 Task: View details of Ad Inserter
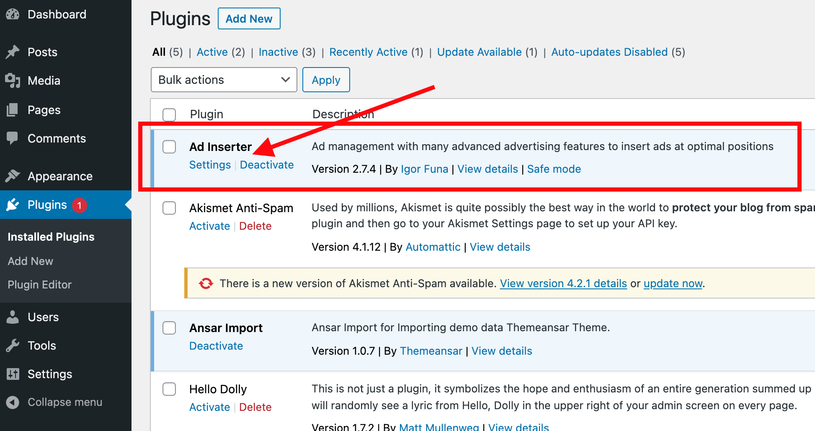pyautogui.click(x=487, y=169)
